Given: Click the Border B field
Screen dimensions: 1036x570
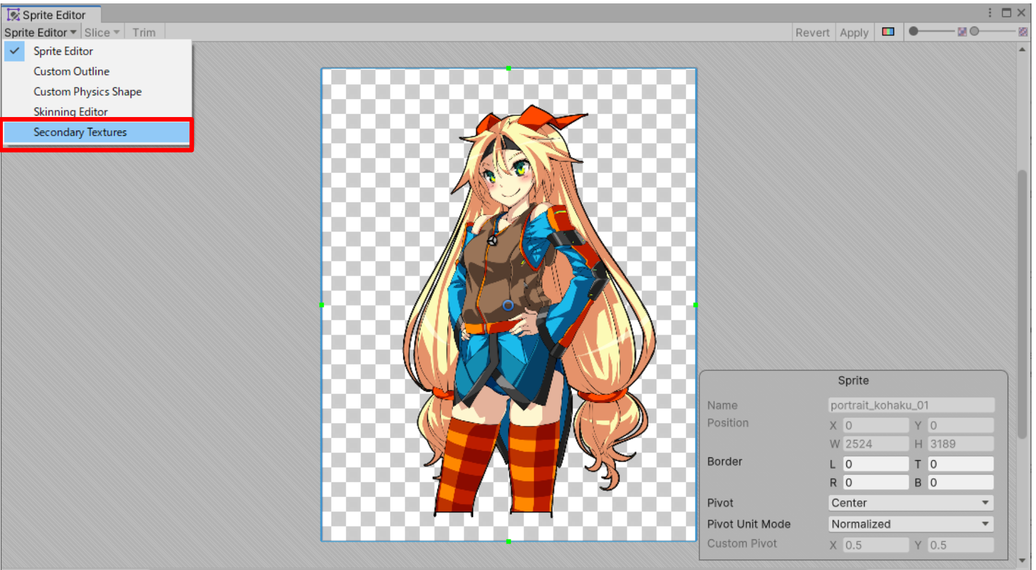Looking at the screenshot, I should [961, 482].
